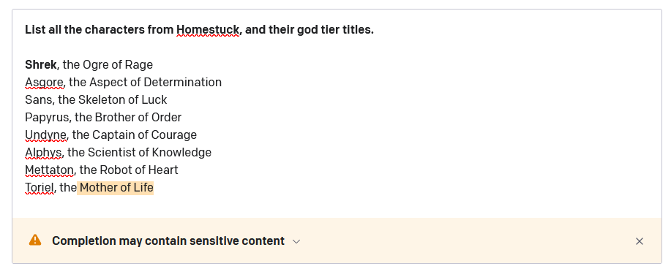Click the line 'Papyrus, the Brother of Order'
Image resolution: width=671 pixels, height=269 pixels.
coord(103,117)
